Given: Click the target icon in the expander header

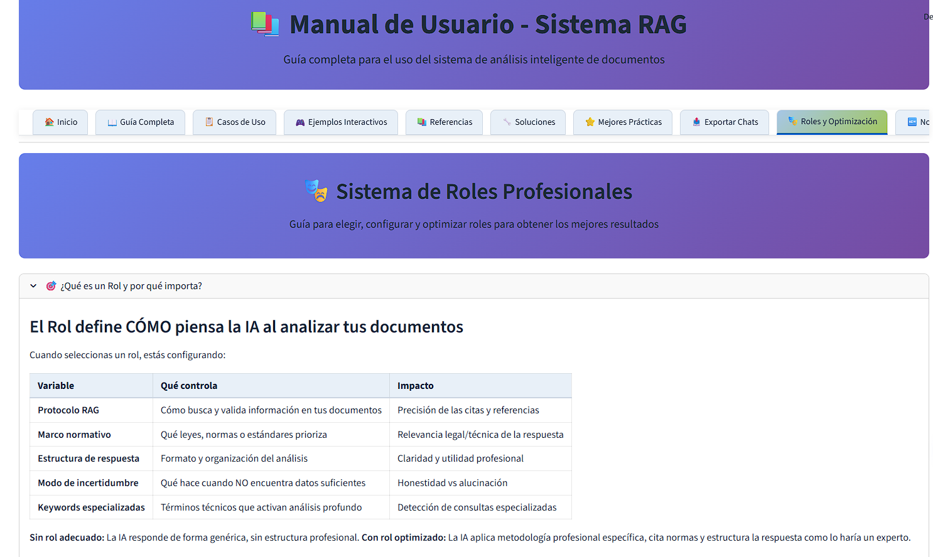Looking at the screenshot, I should click(x=51, y=286).
